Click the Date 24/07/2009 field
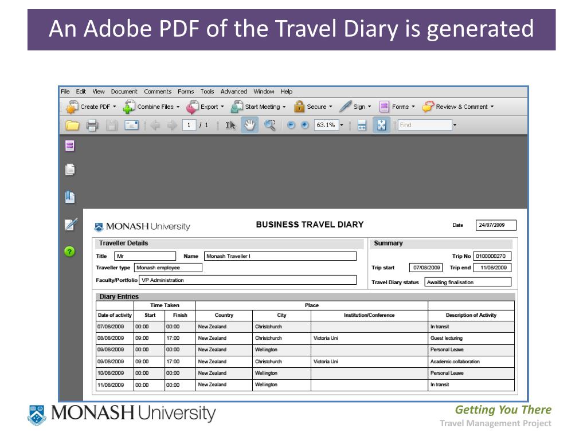The image size is (587, 440). point(496,225)
